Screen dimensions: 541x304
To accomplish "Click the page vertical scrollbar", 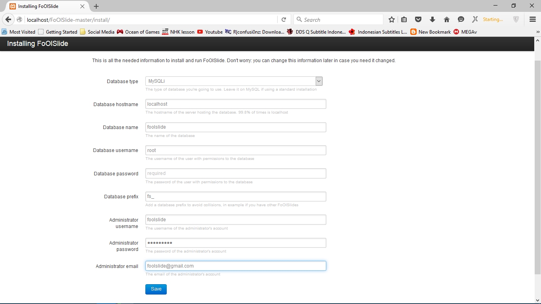I will pyautogui.click(x=537, y=167).
